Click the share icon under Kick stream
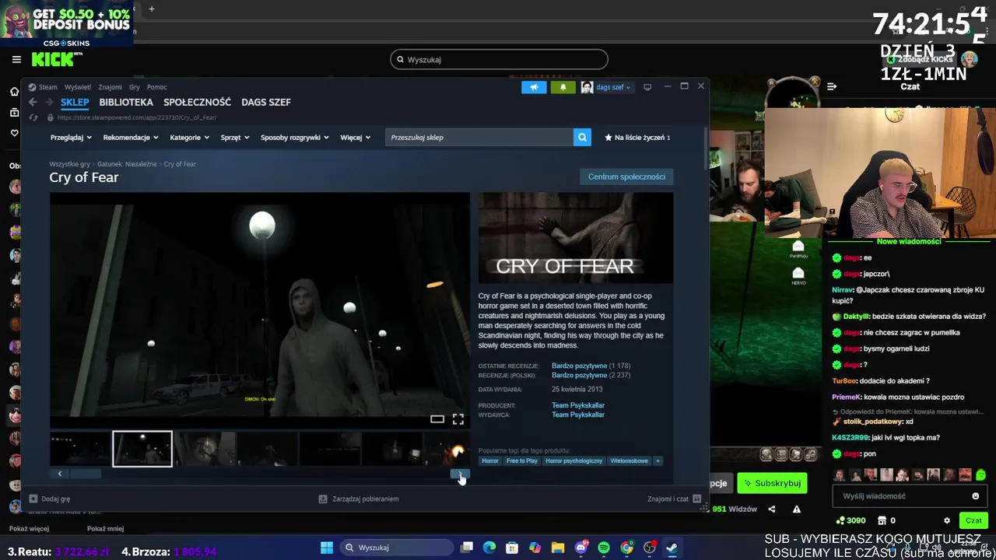996x560 pixels. 772,509
